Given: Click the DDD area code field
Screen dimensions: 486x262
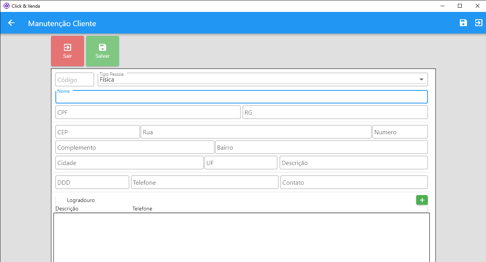Looking at the screenshot, I should tap(92, 182).
